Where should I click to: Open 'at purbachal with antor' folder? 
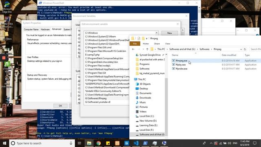[x=152, y=60]
